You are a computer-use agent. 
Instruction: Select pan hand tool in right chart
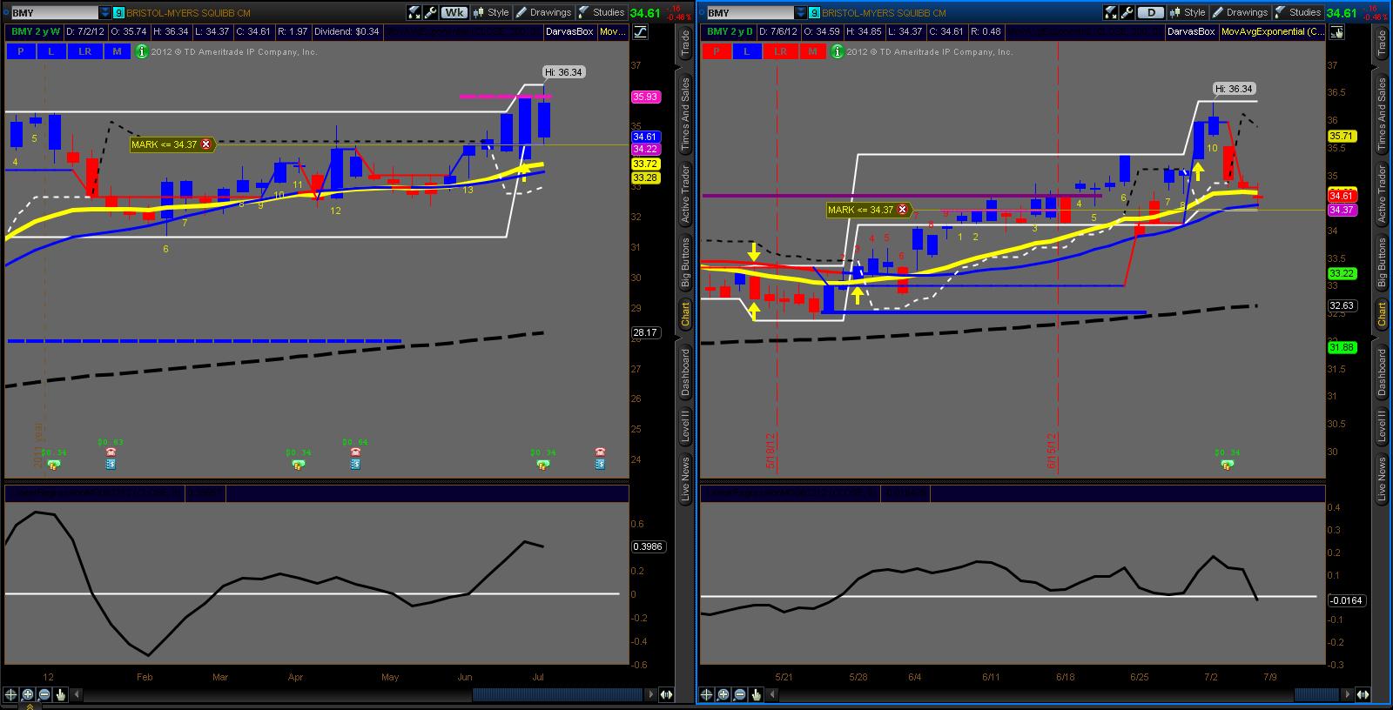click(757, 694)
